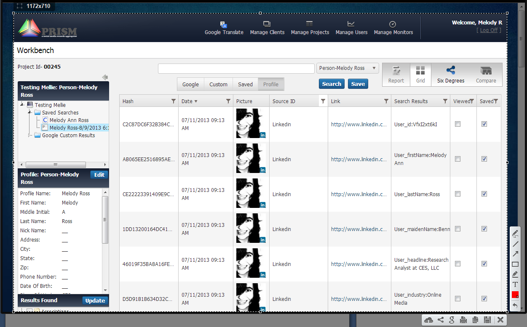Click the blue Search button
Viewport: 527px width, 327px height.
point(332,84)
